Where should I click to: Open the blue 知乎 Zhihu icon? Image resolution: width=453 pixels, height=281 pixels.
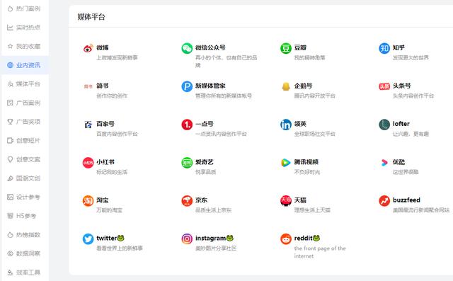click(x=384, y=48)
